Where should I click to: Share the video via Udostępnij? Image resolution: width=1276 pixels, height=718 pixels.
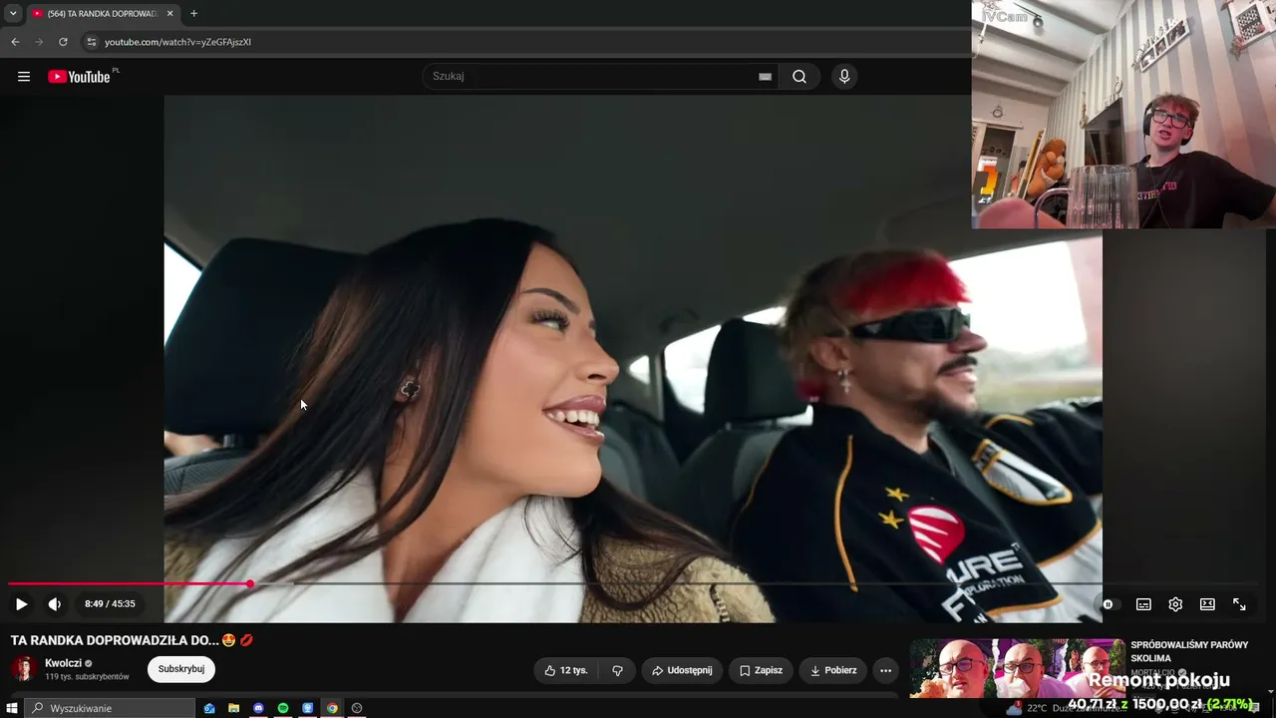pyautogui.click(x=682, y=670)
